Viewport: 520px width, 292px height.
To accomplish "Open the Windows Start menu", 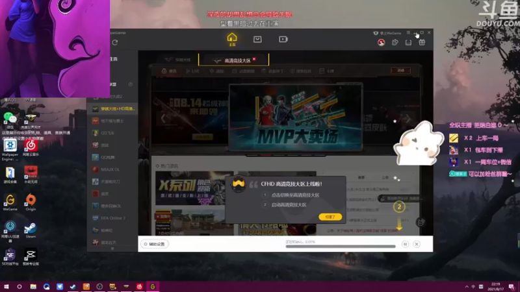I will coord(6,287).
